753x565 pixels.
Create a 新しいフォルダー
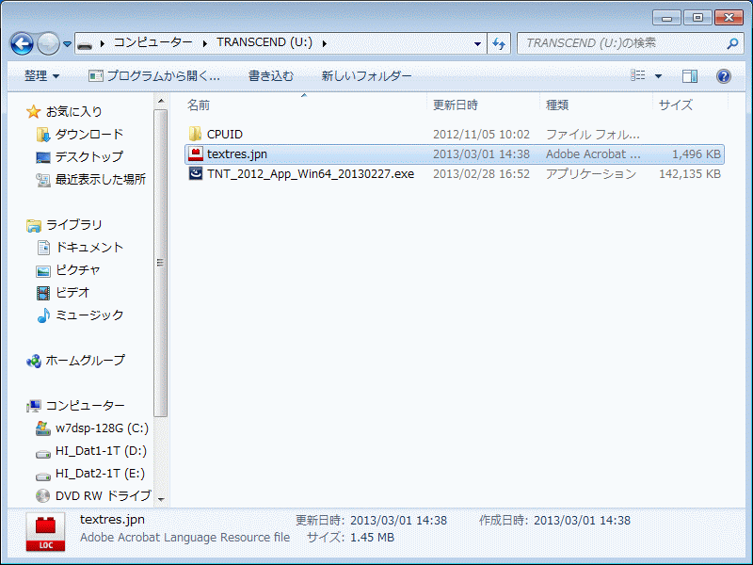point(366,76)
